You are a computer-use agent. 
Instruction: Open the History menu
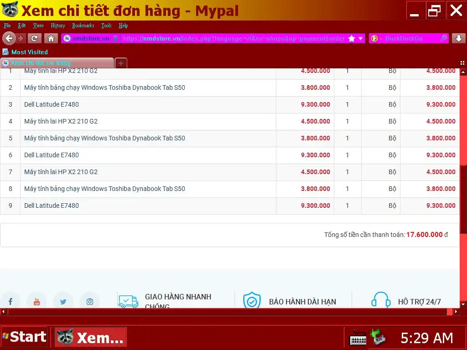(58, 26)
